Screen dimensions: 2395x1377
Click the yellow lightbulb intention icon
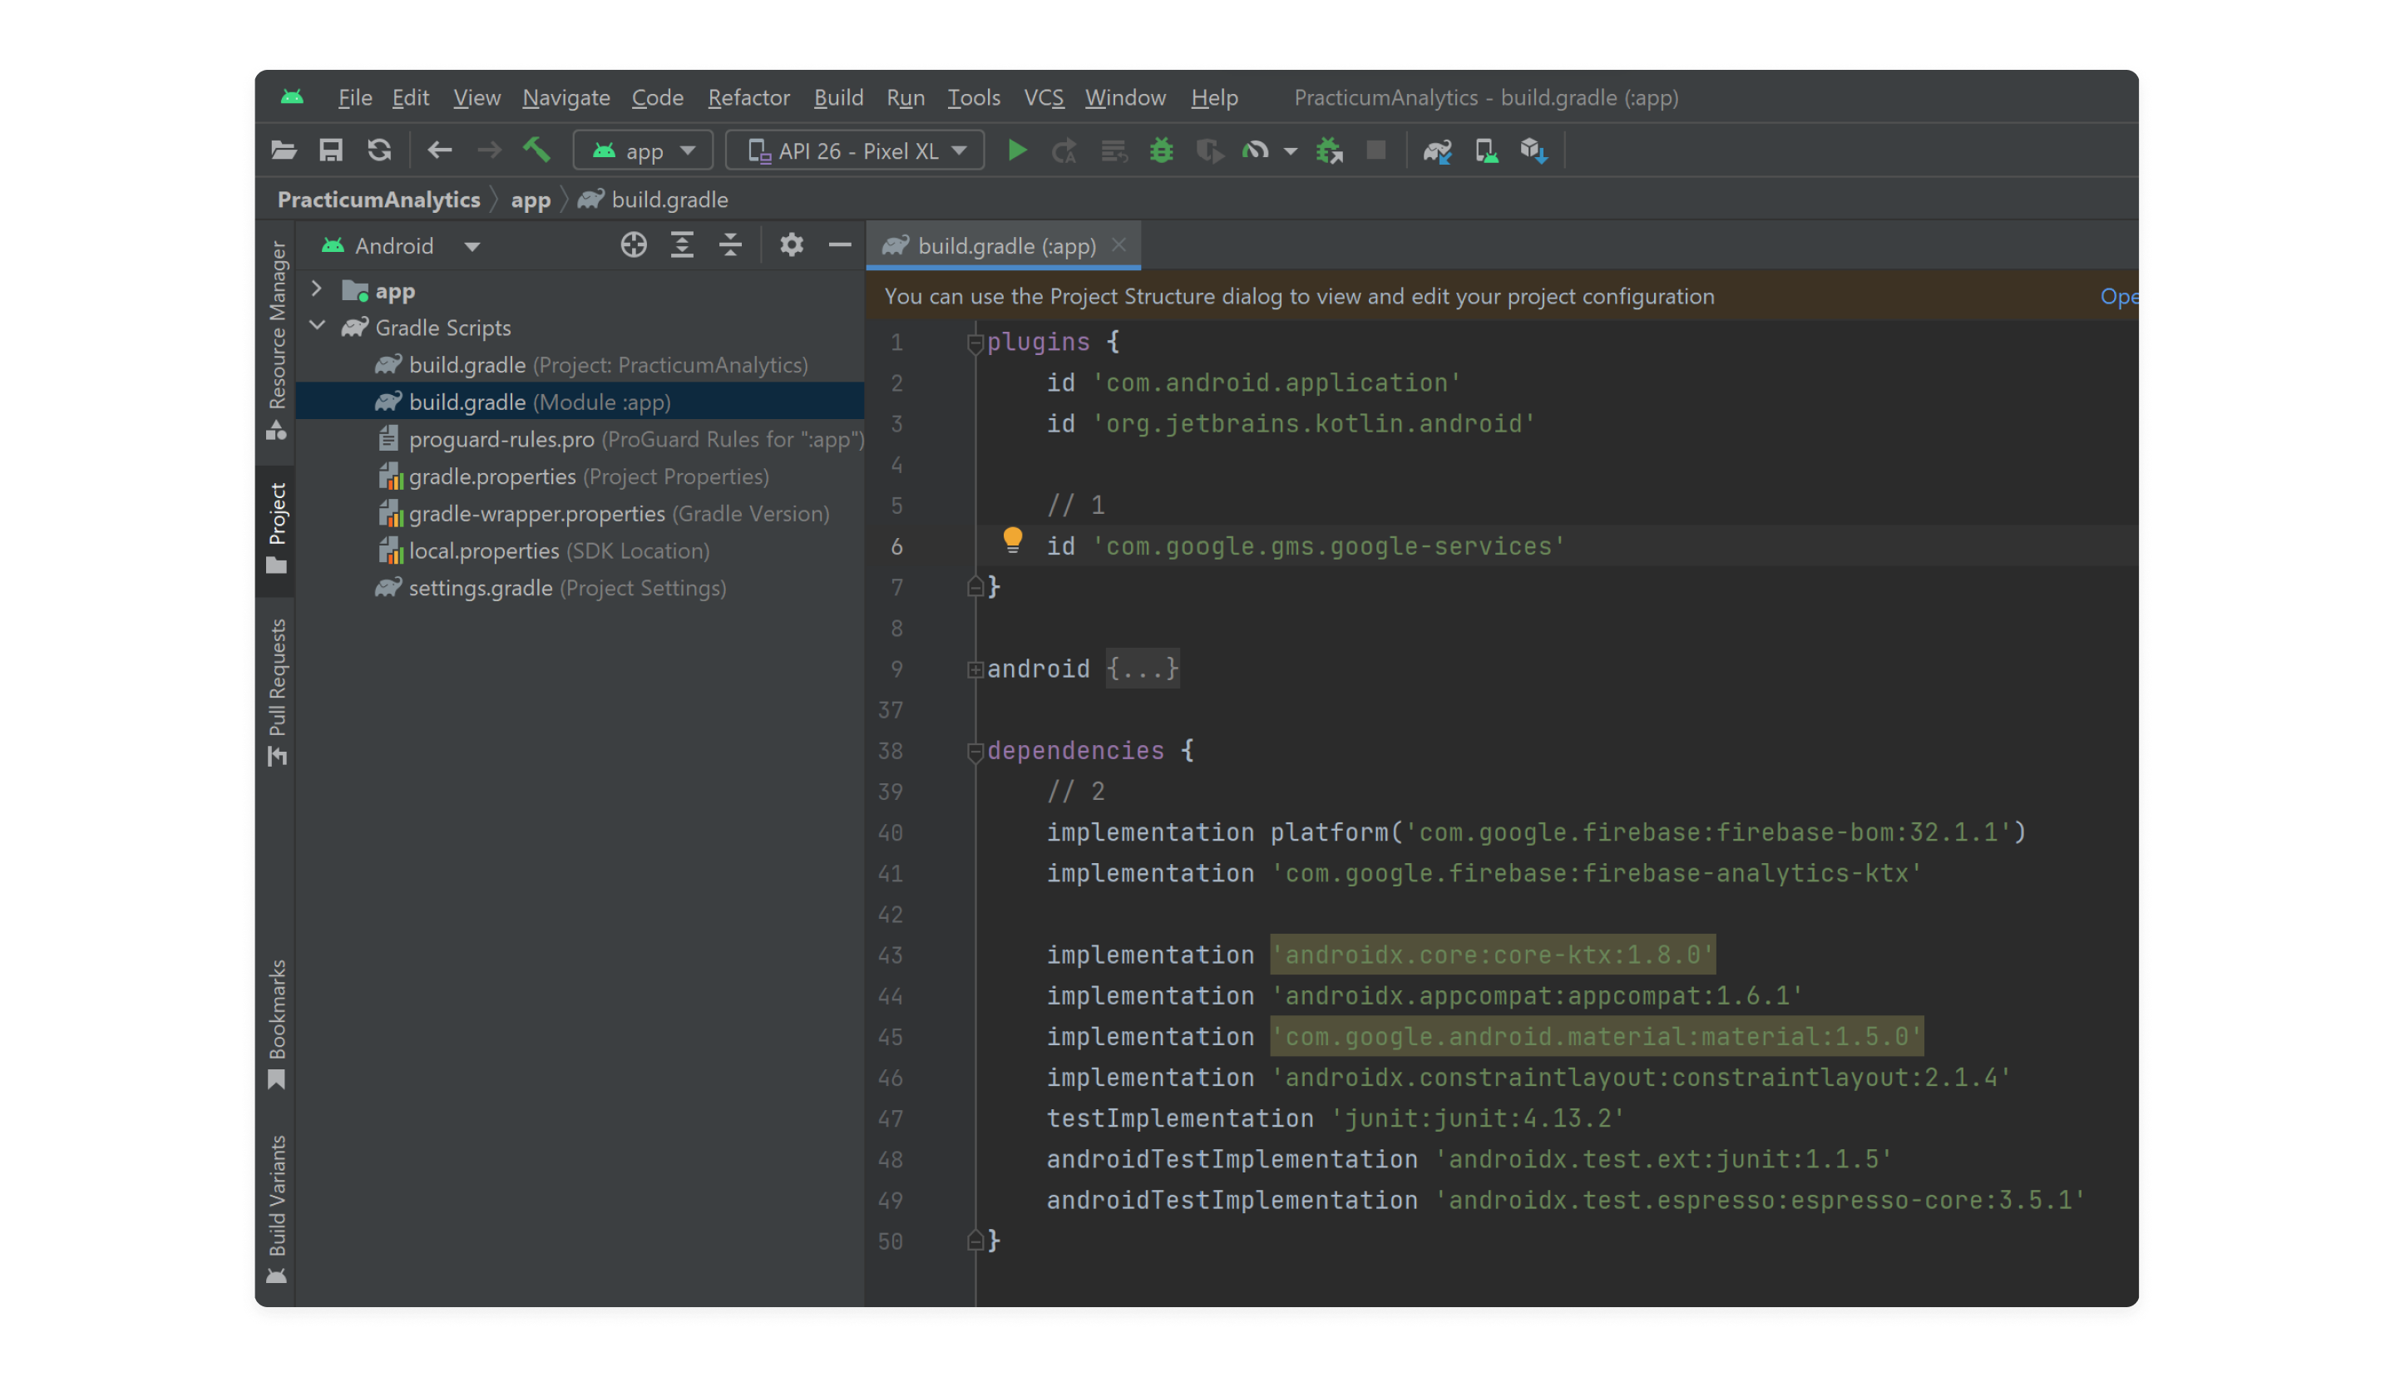(1012, 540)
